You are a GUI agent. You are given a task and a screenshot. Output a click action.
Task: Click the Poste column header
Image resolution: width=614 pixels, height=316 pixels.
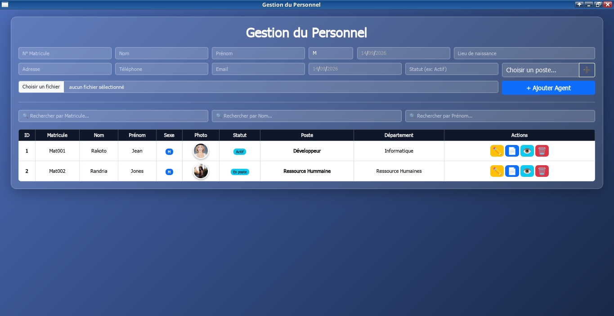307,135
